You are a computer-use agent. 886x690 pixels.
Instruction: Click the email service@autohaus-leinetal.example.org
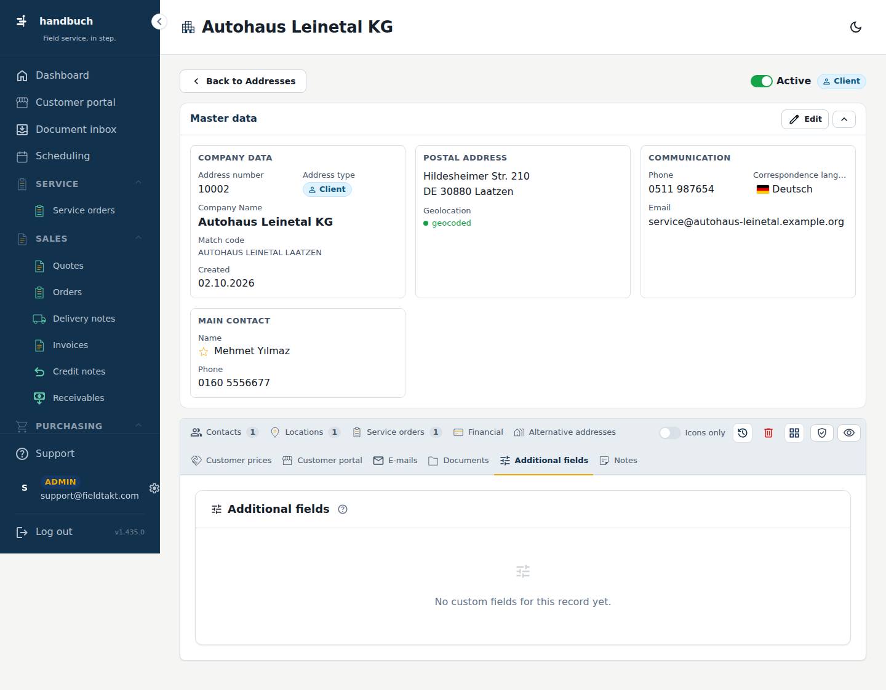[x=746, y=222]
